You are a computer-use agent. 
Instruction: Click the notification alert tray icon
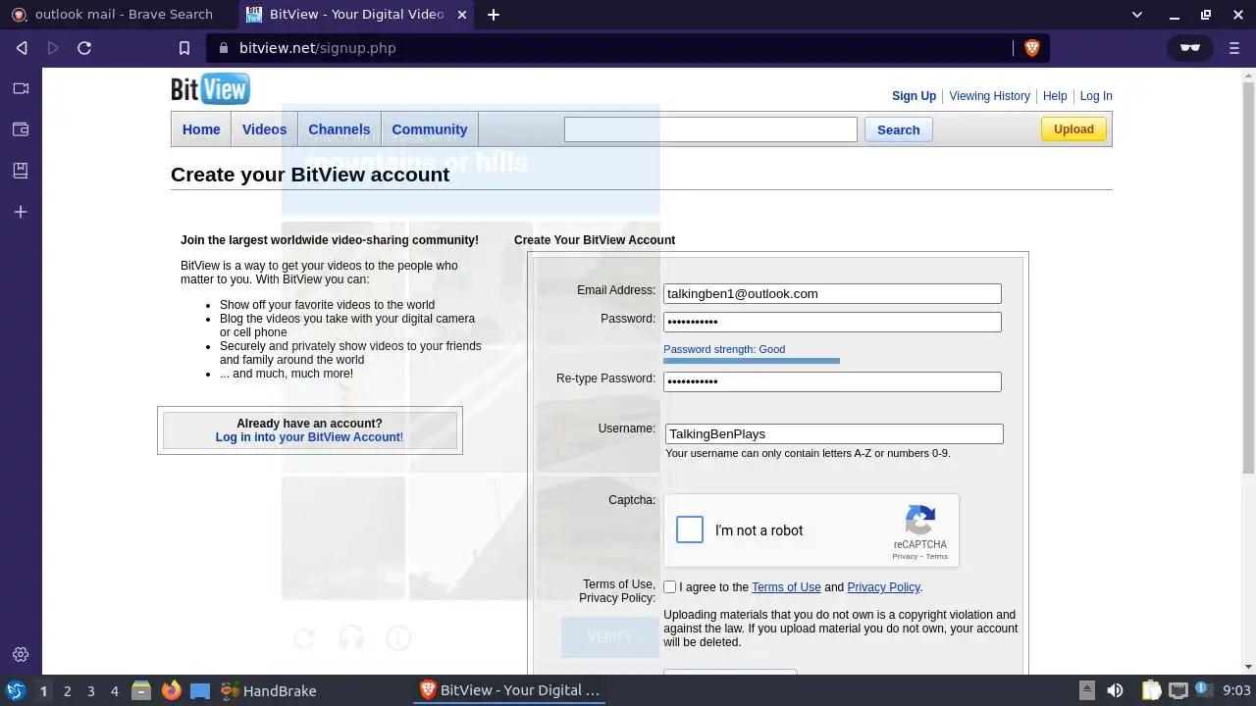click(1204, 690)
